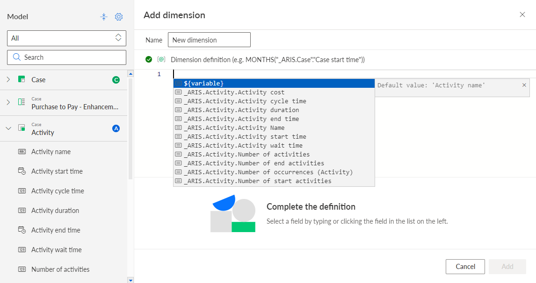Image resolution: width=536 pixels, height=283 pixels.
Task: Select _ARIS.Activity.Activity Name suggestion
Action: [x=274, y=127]
